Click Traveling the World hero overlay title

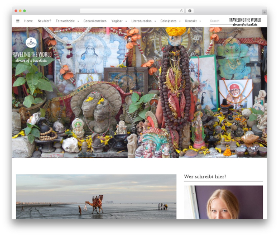(32, 57)
